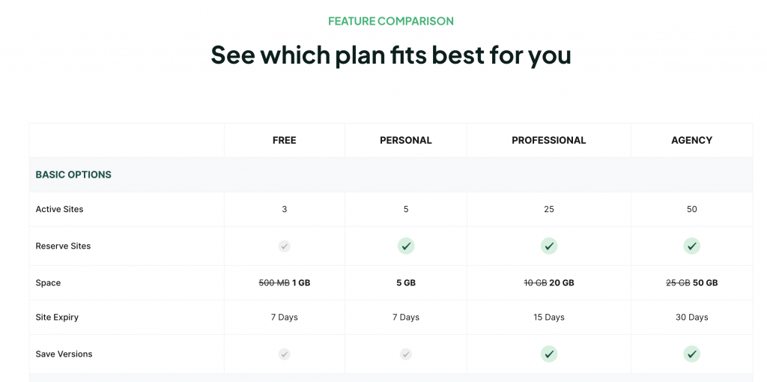Click the gray Reserve Sites checkmark under Free
Screen dimensions: 767x382
284,246
